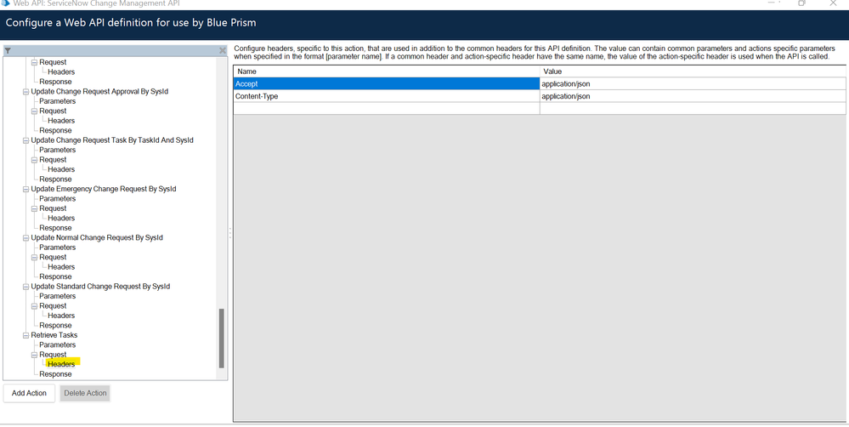Image resolution: width=849 pixels, height=427 pixels.
Task: Collapse Update Change Request Approval By SysId node
Action: 25,92
